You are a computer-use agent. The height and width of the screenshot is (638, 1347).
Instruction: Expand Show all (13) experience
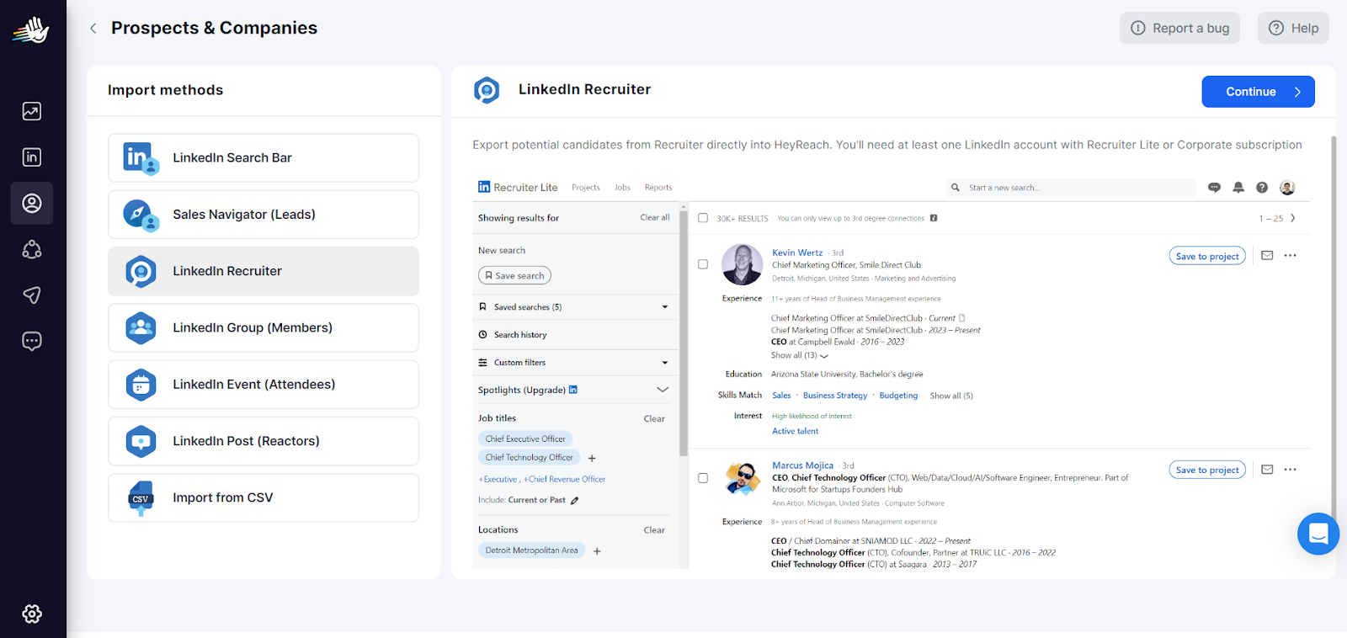(800, 355)
